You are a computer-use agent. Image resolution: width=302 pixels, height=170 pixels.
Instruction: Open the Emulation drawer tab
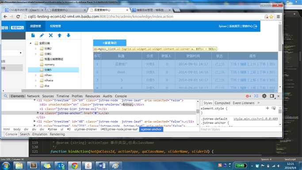(40, 134)
